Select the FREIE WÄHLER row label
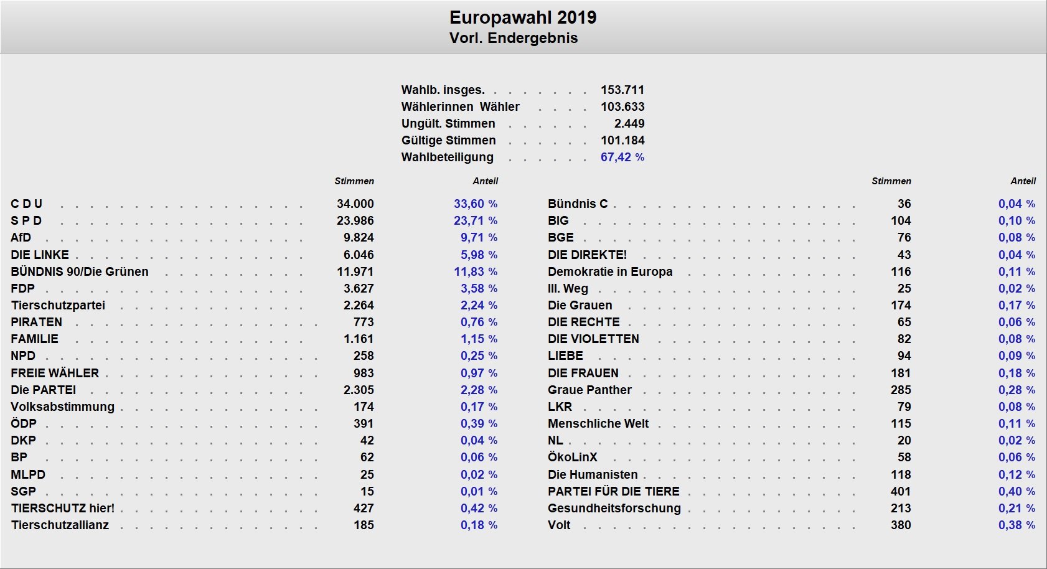Image resolution: width=1047 pixels, height=569 pixels. 55,373
